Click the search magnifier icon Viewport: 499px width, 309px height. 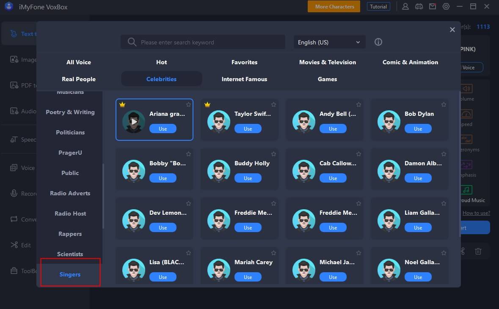tap(132, 42)
